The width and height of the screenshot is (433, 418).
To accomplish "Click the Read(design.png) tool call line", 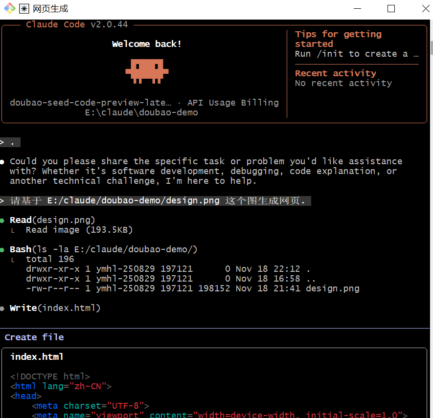I will pyautogui.click(x=52, y=220).
